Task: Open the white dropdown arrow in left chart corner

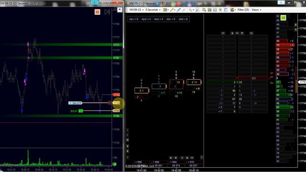Action: click(x=120, y=10)
